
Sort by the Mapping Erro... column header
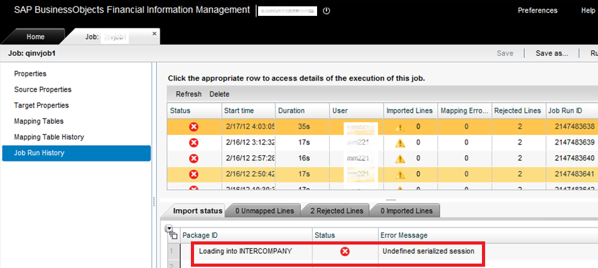click(x=465, y=110)
